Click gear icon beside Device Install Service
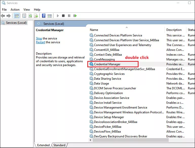 [91, 102]
